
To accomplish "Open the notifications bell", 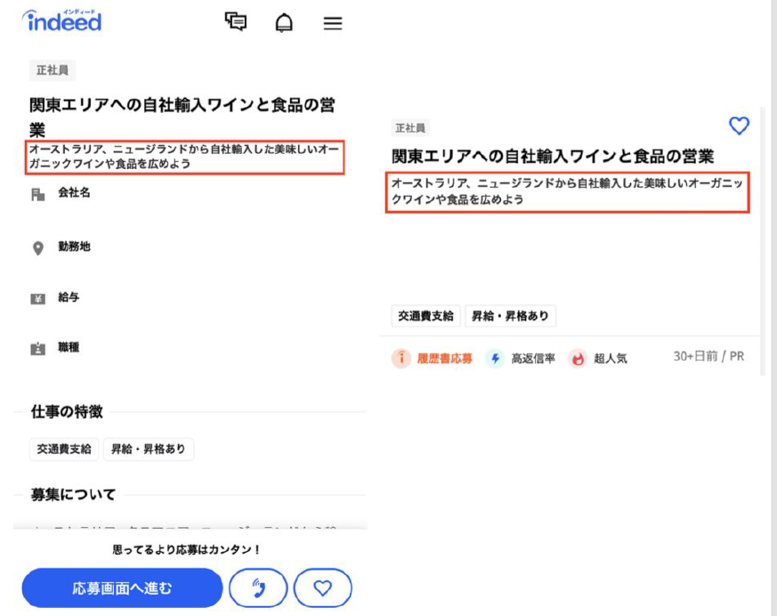I will [x=284, y=23].
